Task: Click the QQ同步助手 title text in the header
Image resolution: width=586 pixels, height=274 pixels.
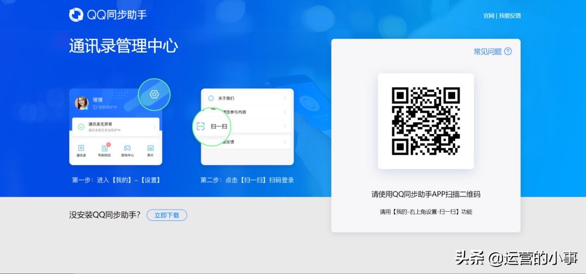Action: (x=117, y=15)
